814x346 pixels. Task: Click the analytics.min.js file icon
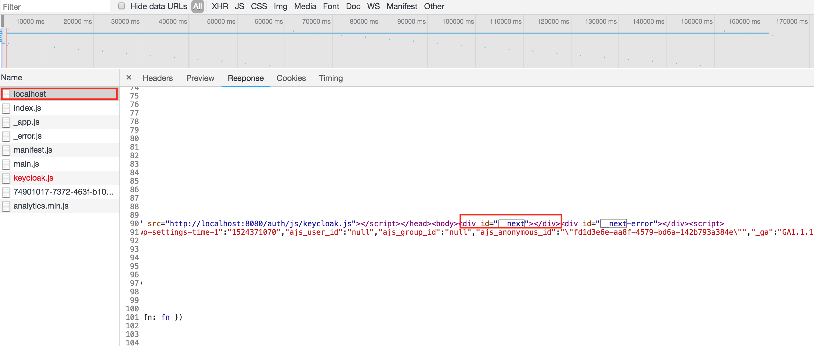[6, 206]
